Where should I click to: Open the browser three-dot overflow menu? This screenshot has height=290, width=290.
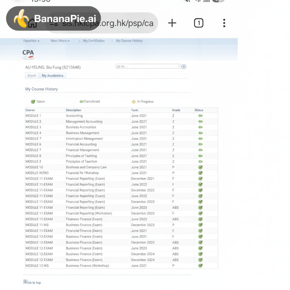(x=224, y=23)
